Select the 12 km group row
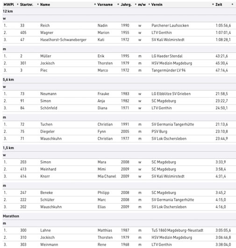This screenshot has height=248, width=236. [119, 11]
